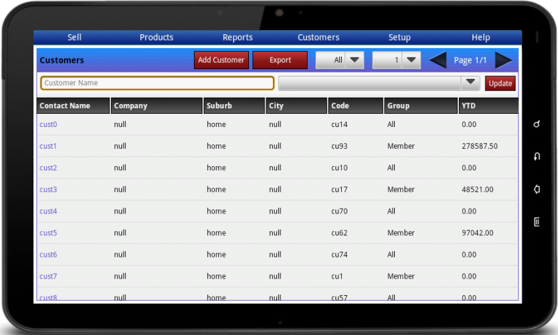Image resolution: width=558 pixels, height=335 pixels.
Task: Click Member group in cust5 row
Action: click(x=401, y=233)
